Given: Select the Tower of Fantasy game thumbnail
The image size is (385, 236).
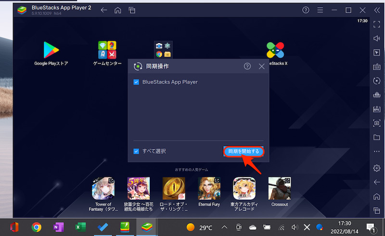Looking at the screenshot, I should tap(103, 188).
